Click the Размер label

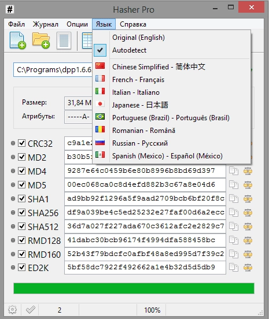[34, 102]
